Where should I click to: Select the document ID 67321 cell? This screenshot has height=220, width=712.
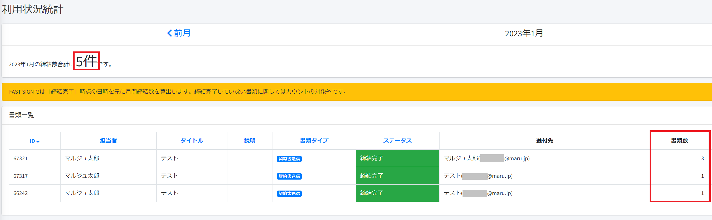tap(21, 158)
